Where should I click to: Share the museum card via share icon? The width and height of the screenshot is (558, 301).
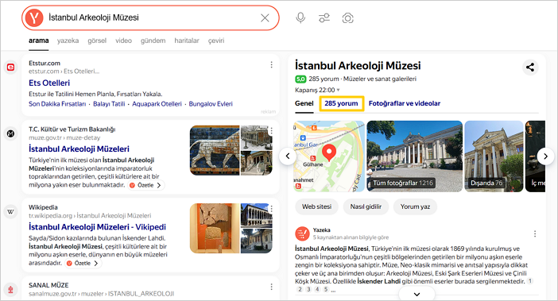(530, 68)
